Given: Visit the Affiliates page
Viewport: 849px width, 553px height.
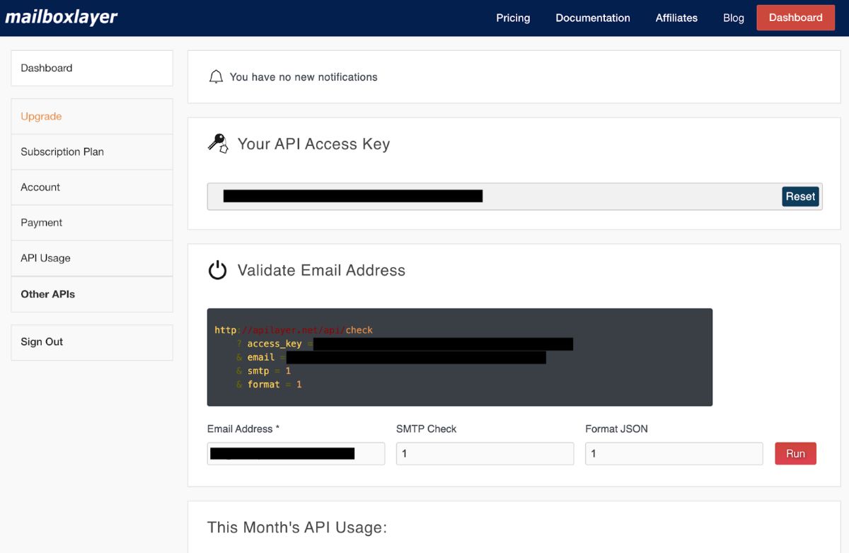Looking at the screenshot, I should (x=676, y=18).
